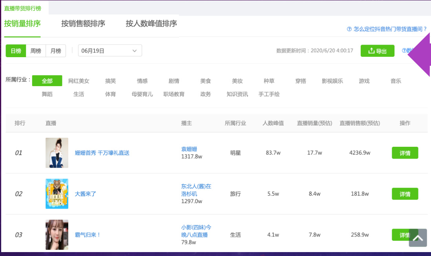This screenshot has height=256, width=431.
Task: Filter industry by 音乐
Action: tap(396, 81)
